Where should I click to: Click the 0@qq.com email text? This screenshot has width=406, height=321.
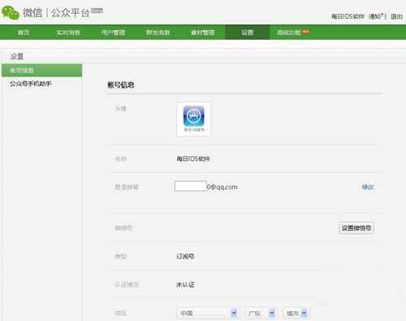pos(222,187)
